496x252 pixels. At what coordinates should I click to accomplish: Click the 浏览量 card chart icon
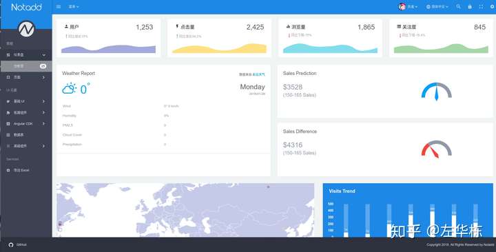click(x=288, y=27)
